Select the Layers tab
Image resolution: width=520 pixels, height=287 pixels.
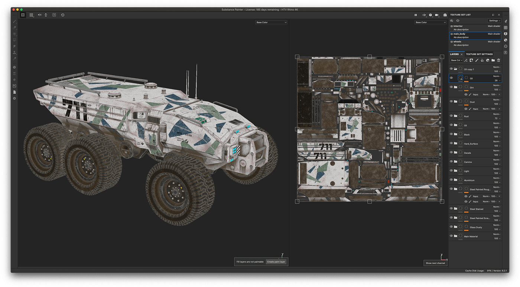(x=455, y=54)
